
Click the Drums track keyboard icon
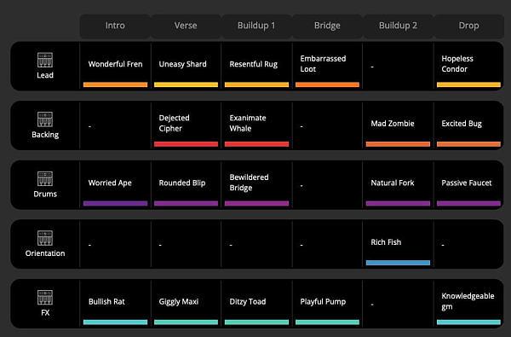(45, 178)
